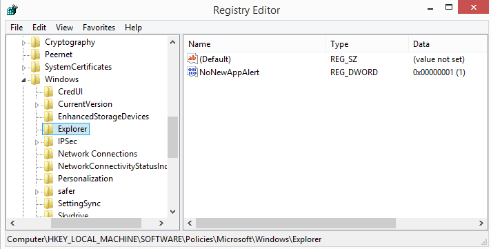Select the EnhancedStorageDevices key
This screenshot has height=249, width=491.
[103, 117]
